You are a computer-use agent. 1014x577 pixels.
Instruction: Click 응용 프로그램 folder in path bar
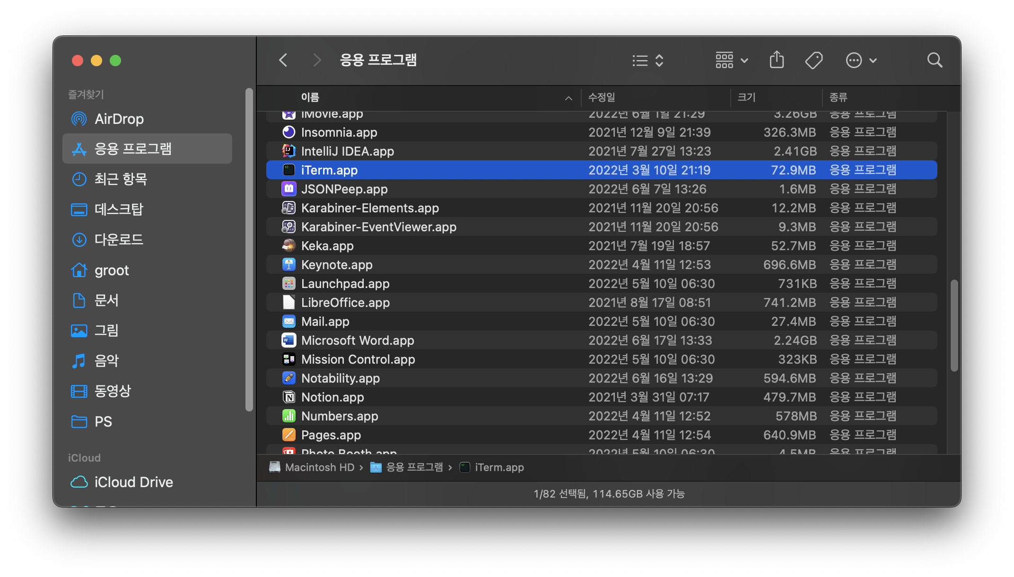tap(414, 467)
